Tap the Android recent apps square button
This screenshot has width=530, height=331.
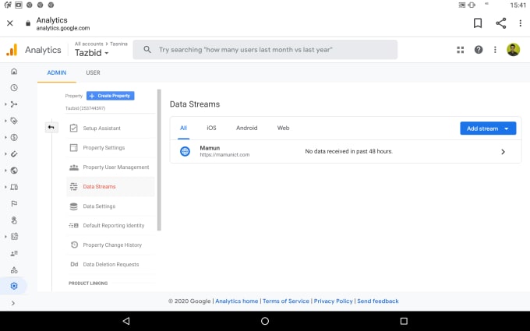pyautogui.click(x=404, y=321)
